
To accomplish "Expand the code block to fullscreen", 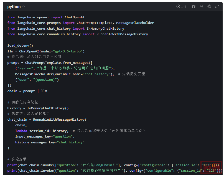I will pos(217,6).
